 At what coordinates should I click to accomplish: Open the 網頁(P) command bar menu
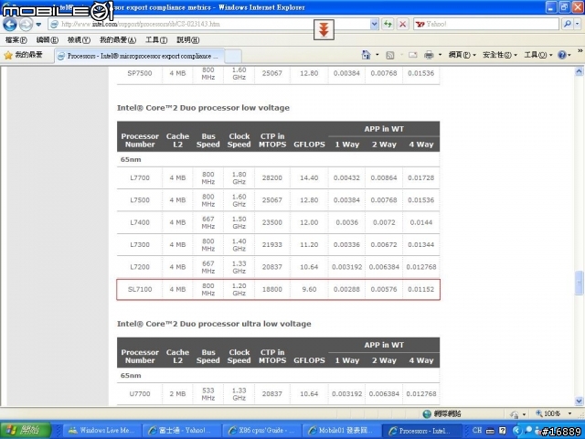[462, 55]
